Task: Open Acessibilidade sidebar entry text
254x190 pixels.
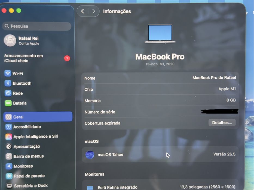Action: click(x=27, y=127)
